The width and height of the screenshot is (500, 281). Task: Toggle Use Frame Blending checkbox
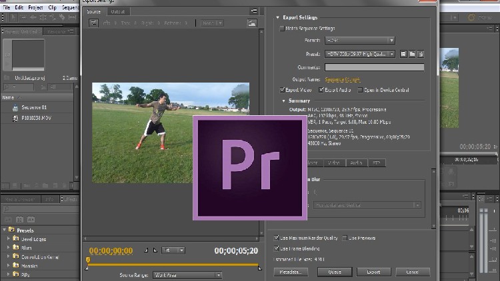276,248
